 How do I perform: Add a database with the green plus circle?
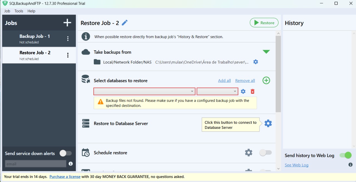click(266, 80)
